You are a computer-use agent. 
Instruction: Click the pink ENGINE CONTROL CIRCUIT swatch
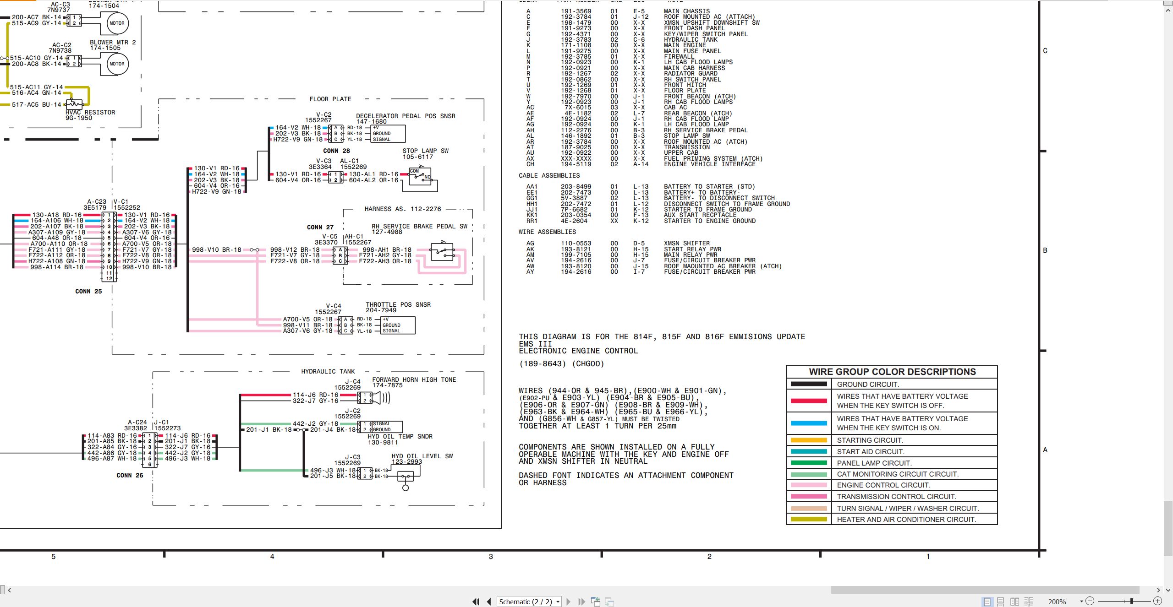pos(809,485)
